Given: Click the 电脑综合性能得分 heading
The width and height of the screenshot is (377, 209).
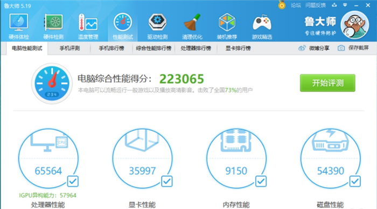Looking at the screenshot, I should (x=114, y=79).
